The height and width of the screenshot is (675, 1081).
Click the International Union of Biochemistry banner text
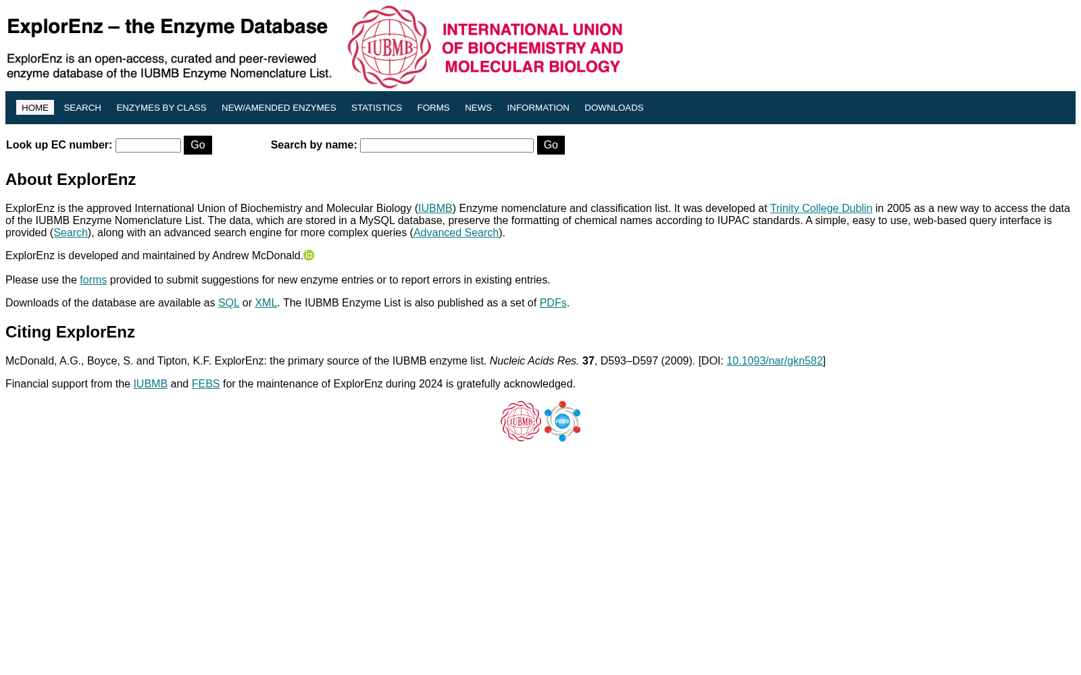tap(532, 48)
